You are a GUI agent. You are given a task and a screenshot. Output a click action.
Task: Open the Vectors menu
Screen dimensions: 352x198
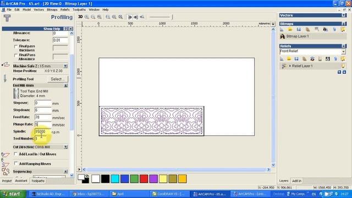(38, 10)
